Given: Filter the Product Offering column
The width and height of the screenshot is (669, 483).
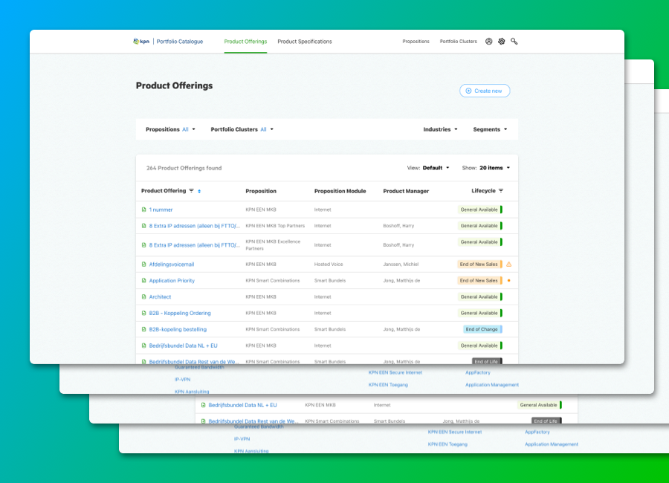Looking at the screenshot, I should (x=191, y=191).
